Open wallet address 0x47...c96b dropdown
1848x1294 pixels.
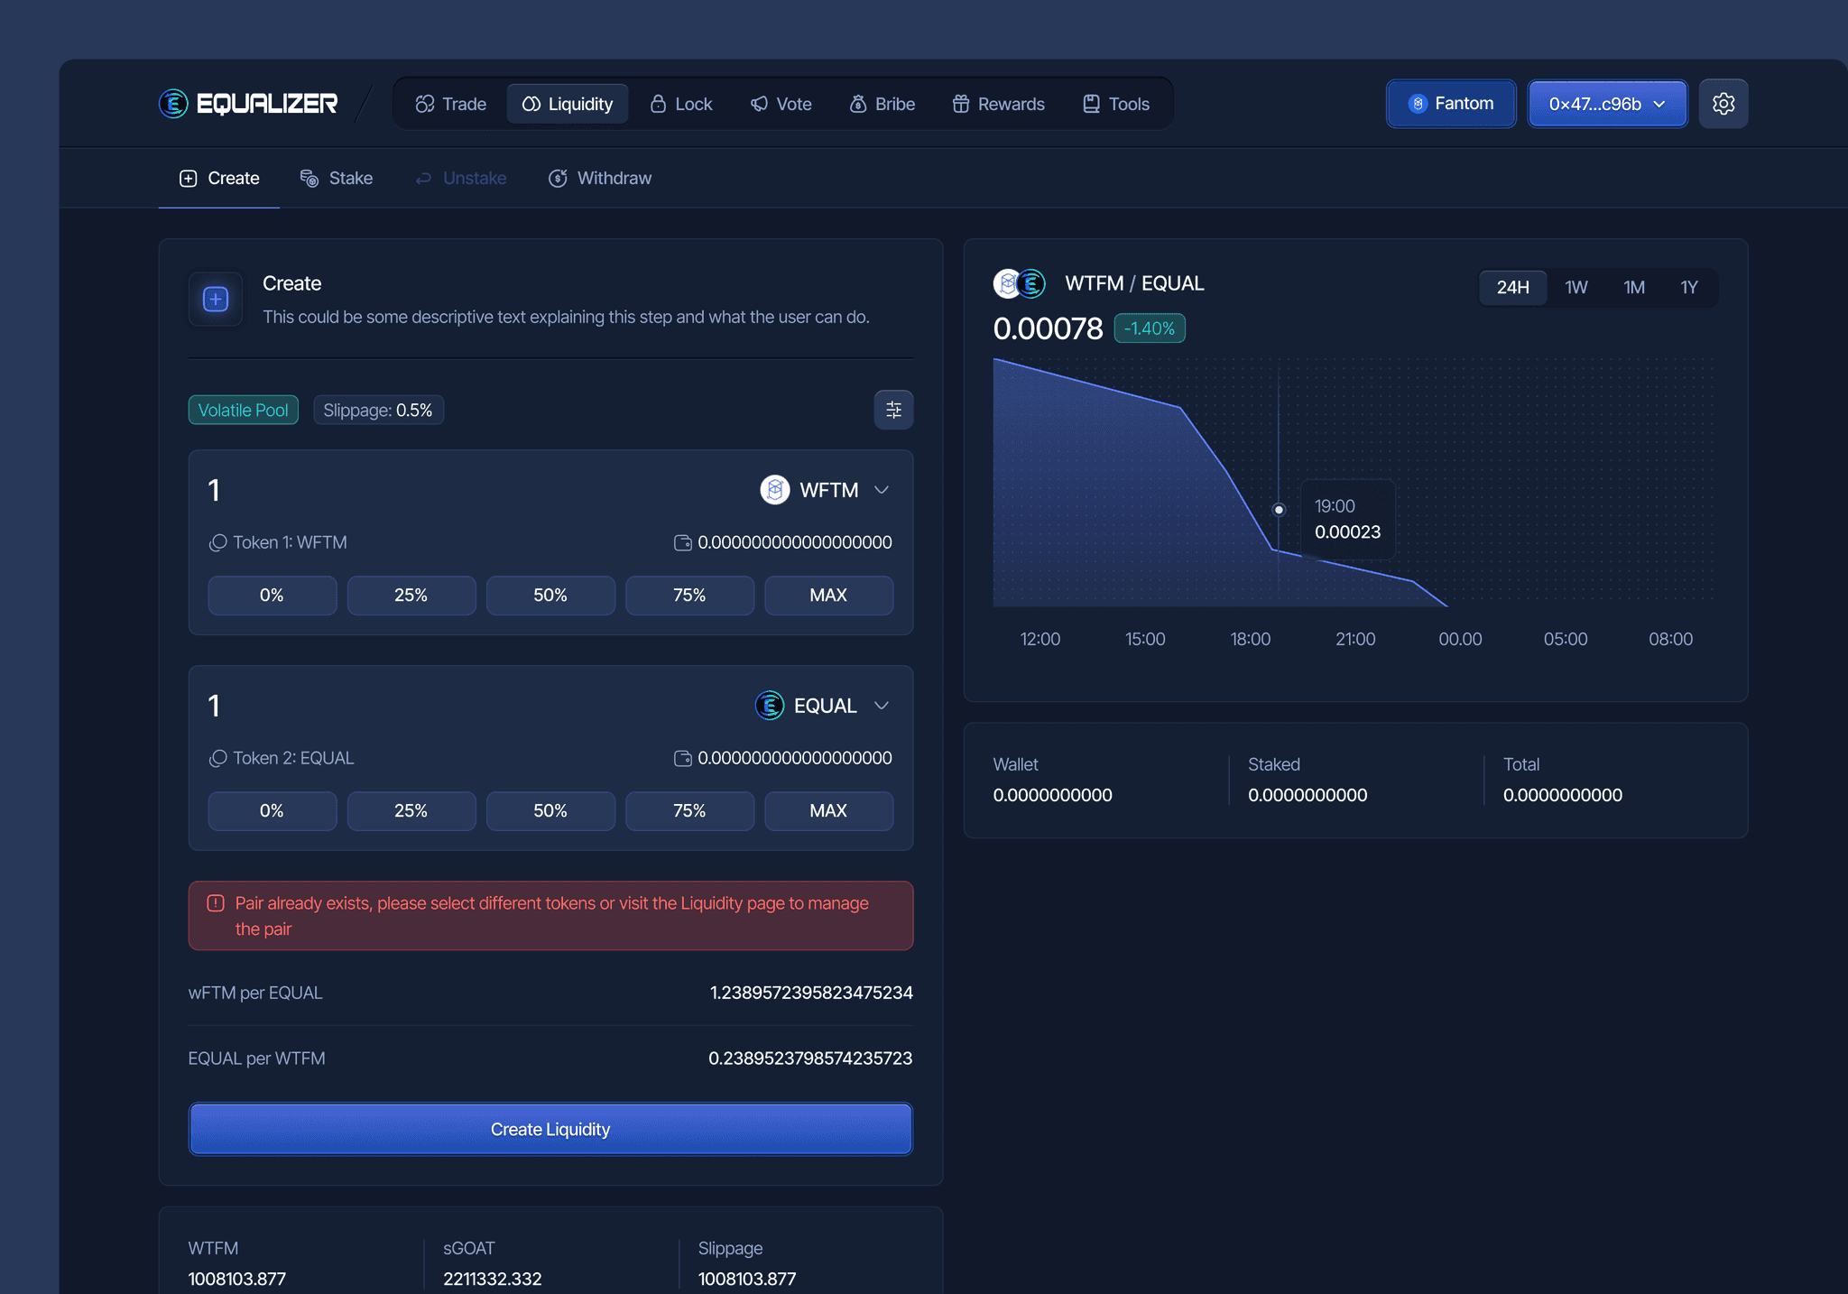1606,104
